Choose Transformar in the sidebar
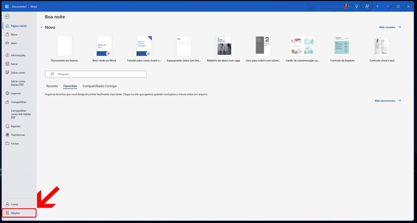This screenshot has width=417, height=223. coord(18,135)
